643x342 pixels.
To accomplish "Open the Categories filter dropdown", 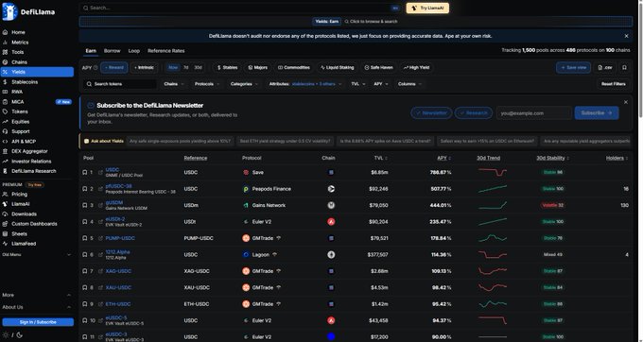I will click(244, 84).
